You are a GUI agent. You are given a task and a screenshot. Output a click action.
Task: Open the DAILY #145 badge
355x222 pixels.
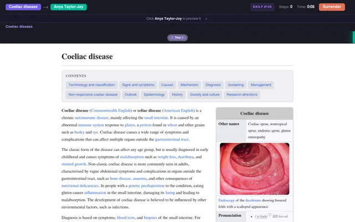point(262,7)
